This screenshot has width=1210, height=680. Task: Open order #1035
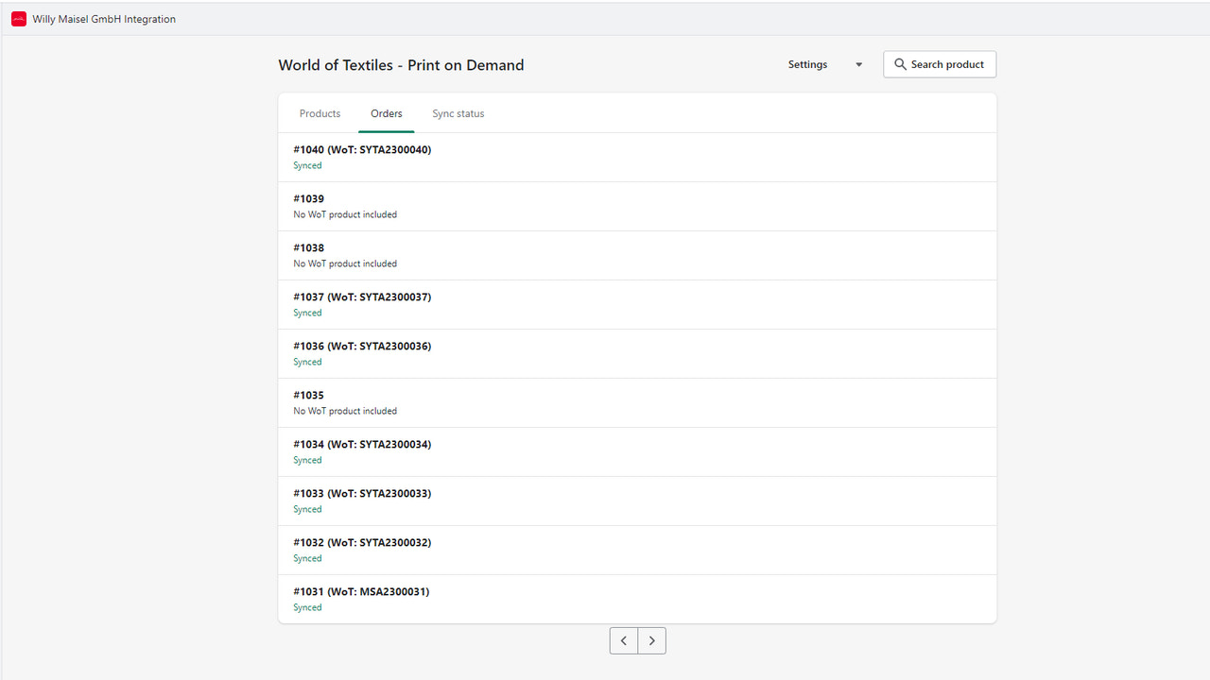pos(637,403)
